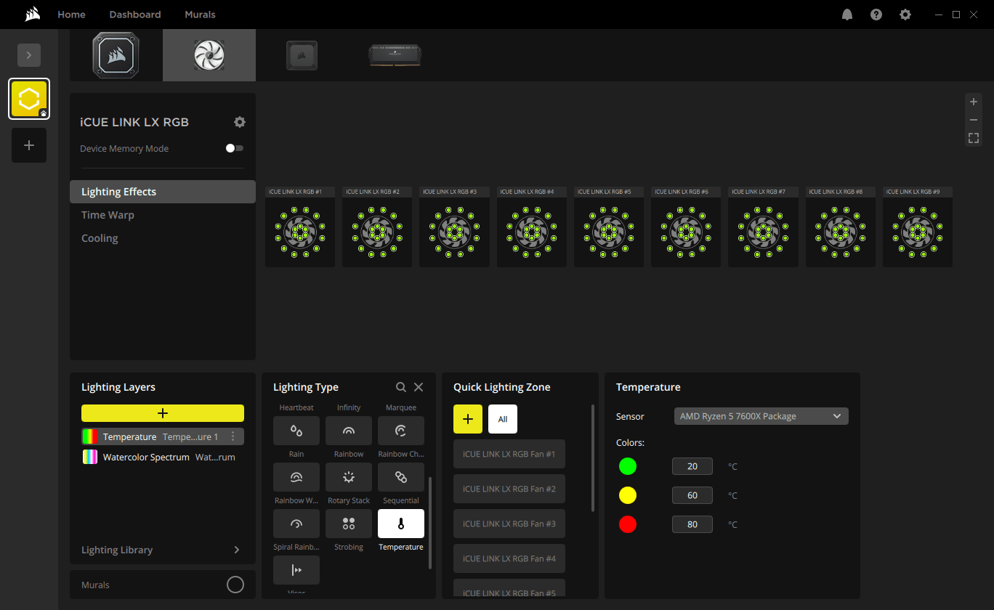
Task: Switch to the Cooling section
Action: tap(100, 238)
